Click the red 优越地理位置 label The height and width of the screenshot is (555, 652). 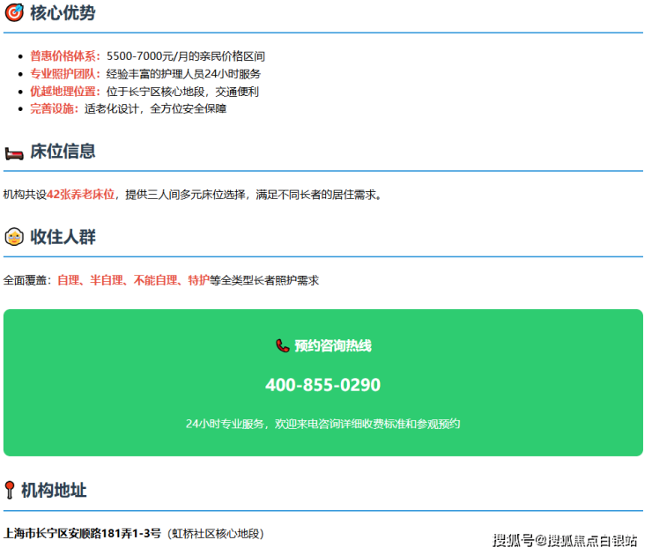(65, 92)
